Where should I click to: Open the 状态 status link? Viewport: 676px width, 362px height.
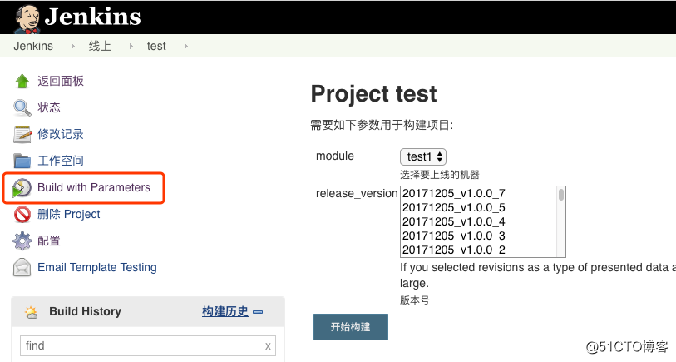coord(49,107)
